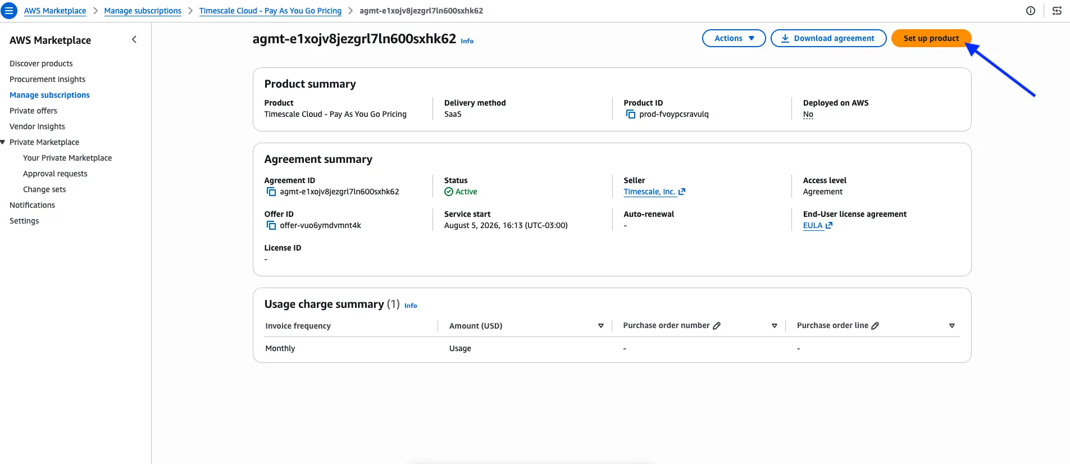The image size is (1070, 464).
Task: Sort by Purchase order line column arrow
Action: pyautogui.click(x=952, y=326)
